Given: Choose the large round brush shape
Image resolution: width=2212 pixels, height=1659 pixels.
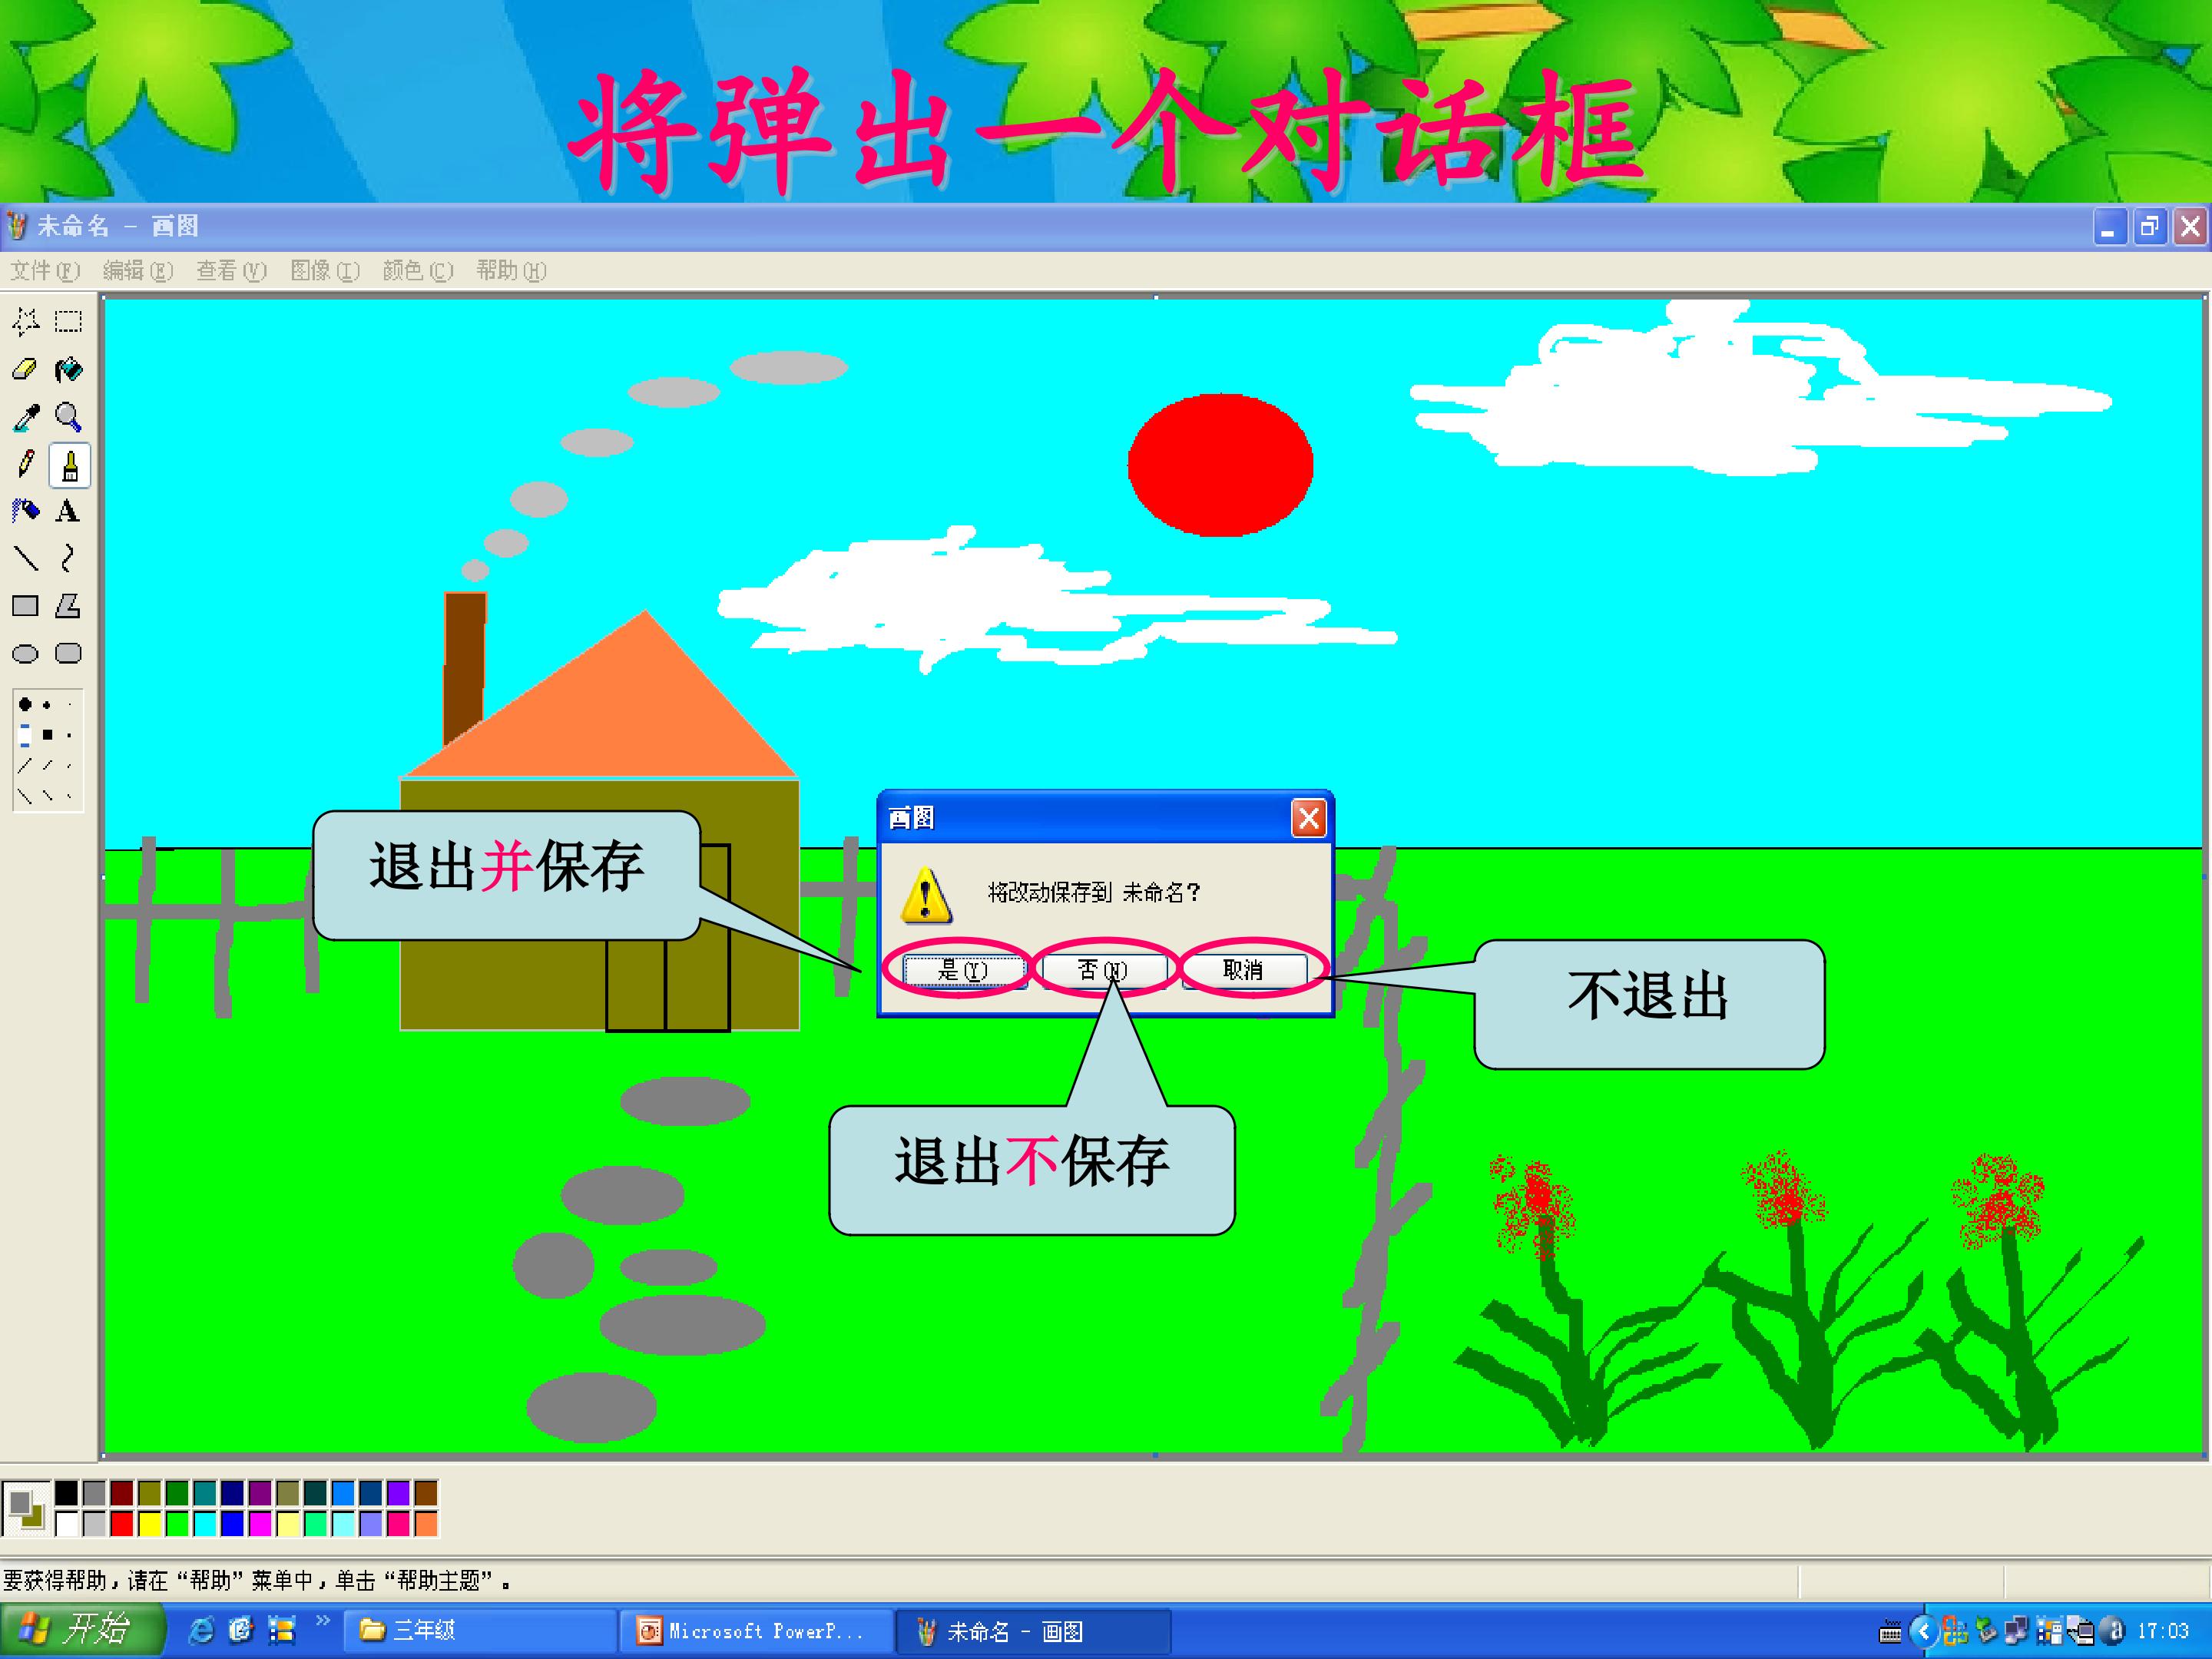Looking at the screenshot, I should (25, 705).
